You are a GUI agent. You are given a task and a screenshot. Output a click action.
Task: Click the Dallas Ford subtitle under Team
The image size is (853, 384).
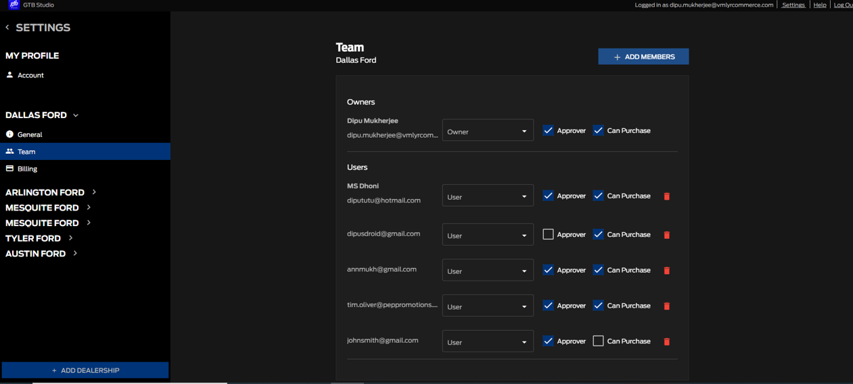356,60
